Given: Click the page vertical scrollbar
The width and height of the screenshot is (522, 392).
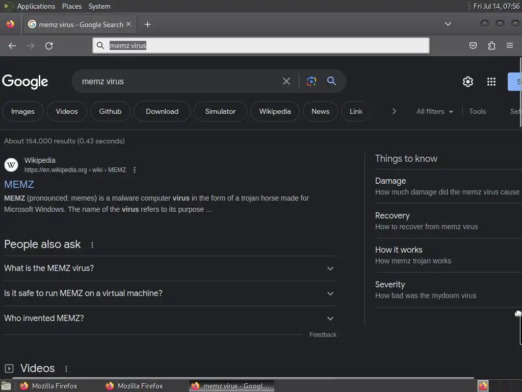Looking at the screenshot, I should [520, 92].
